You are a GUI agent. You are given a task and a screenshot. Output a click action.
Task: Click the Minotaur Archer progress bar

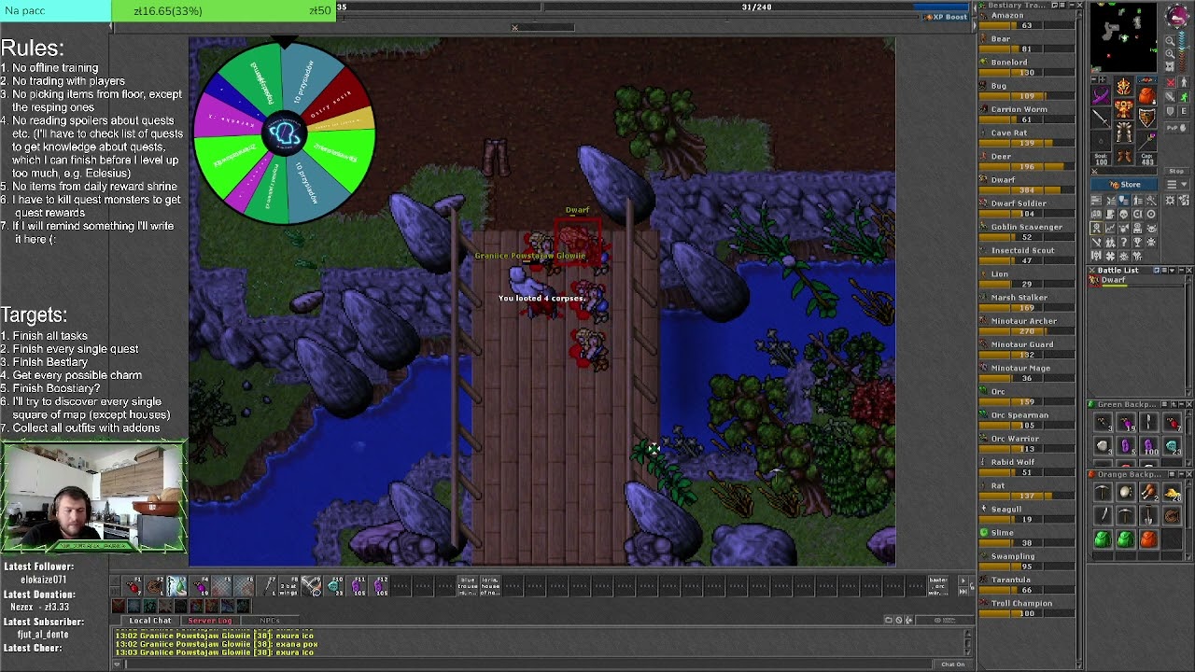1026,331
